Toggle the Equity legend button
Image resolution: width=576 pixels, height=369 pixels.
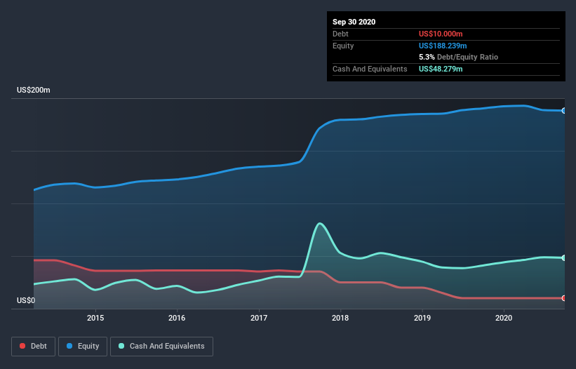tap(83, 347)
